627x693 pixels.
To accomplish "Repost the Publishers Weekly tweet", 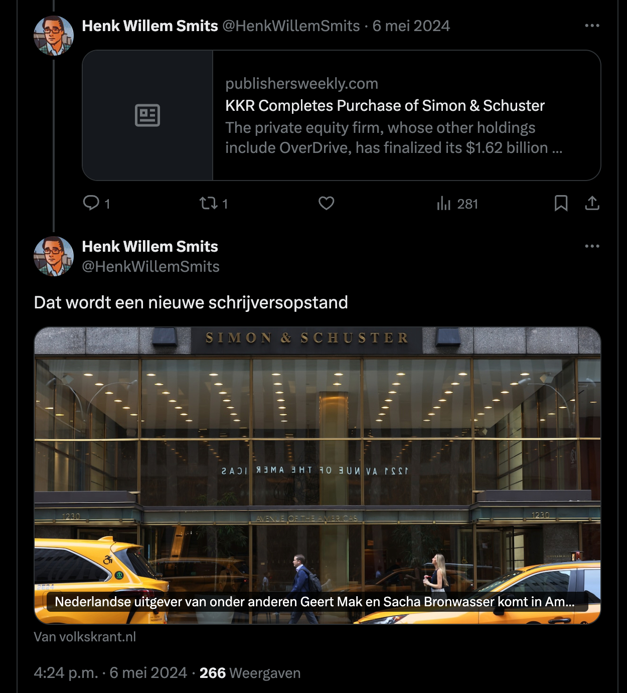I will coord(213,203).
